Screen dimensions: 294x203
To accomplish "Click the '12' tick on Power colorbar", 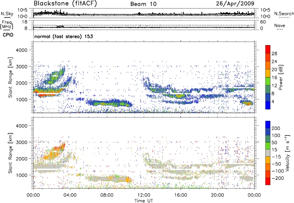I will 274,85.
